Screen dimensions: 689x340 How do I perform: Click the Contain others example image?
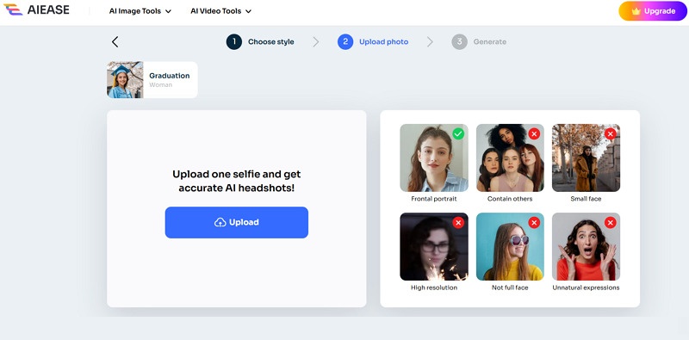coord(510,158)
